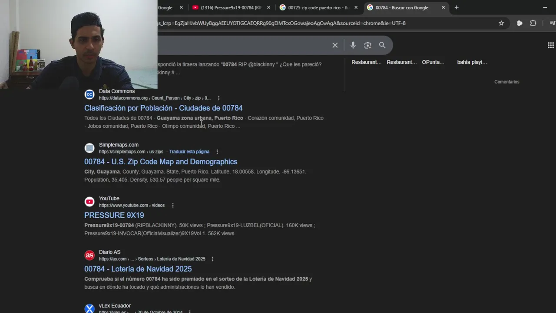The height and width of the screenshot is (313, 556).
Task: Close the 00784 Buscar con Google tab
Action: [443, 7]
